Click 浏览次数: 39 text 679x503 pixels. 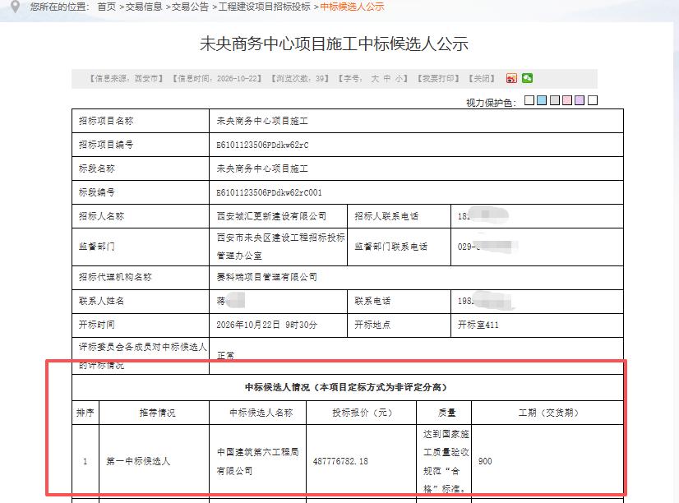[x=300, y=78]
